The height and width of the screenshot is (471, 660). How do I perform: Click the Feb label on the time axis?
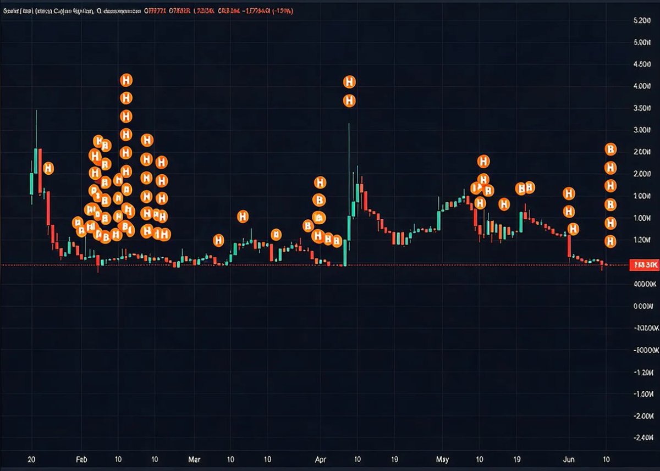point(81,458)
